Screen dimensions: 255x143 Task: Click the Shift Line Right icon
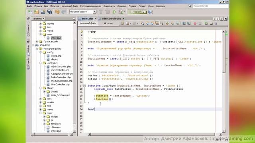point(188,23)
